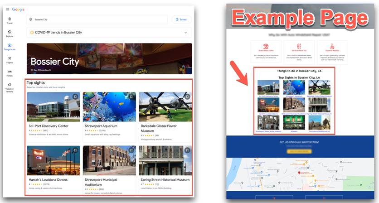
Task: Open Vacation rentals in the sidebar
Action: [x=10, y=88]
